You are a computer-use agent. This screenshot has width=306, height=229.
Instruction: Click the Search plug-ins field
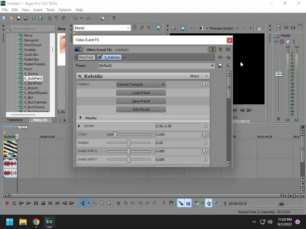[30, 29]
